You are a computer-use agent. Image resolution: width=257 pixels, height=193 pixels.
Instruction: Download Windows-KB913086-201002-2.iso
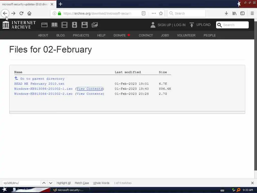pyautogui.click(x=43, y=94)
